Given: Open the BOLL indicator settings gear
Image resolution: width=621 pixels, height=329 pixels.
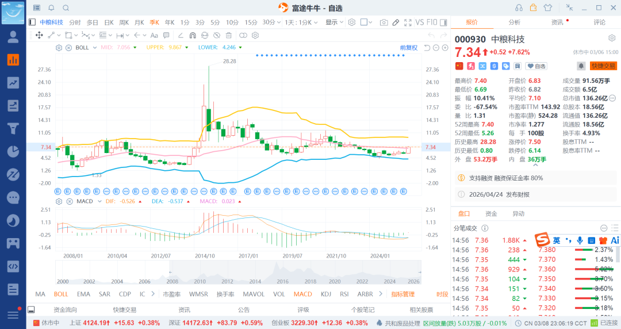Looking at the screenshot, I should (x=59, y=48).
